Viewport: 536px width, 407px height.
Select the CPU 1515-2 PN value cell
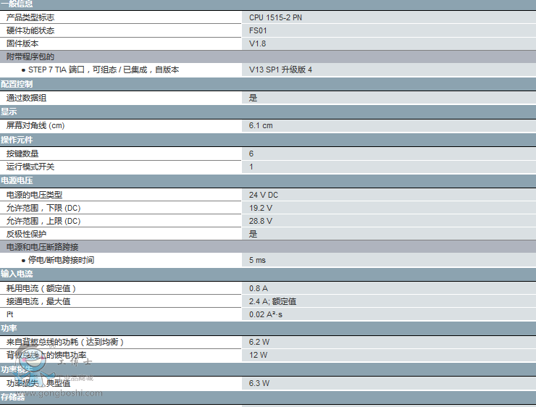pos(275,17)
